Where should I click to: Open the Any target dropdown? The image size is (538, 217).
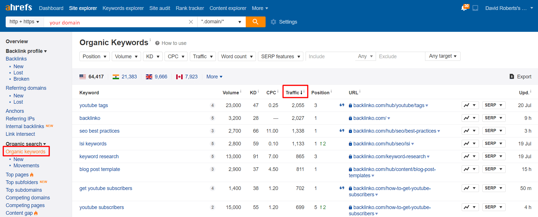tap(443, 56)
